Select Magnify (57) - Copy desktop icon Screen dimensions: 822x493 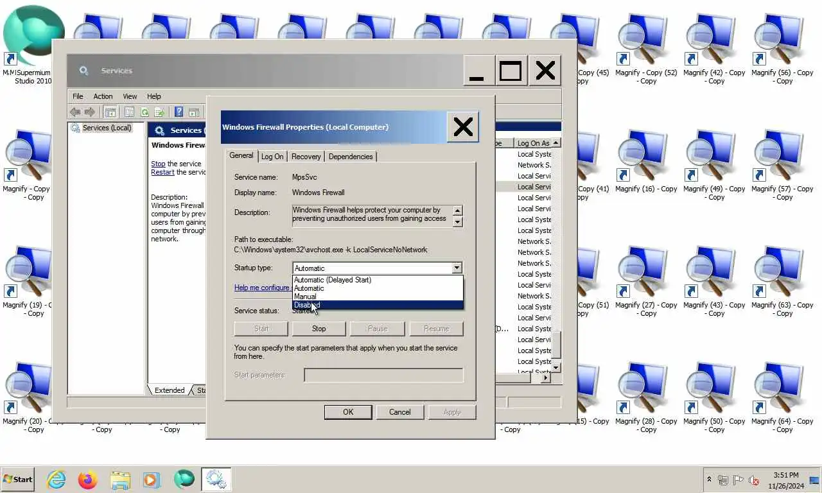coord(782,165)
